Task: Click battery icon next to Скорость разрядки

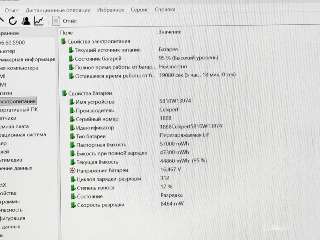Action: click(x=73, y=205)
